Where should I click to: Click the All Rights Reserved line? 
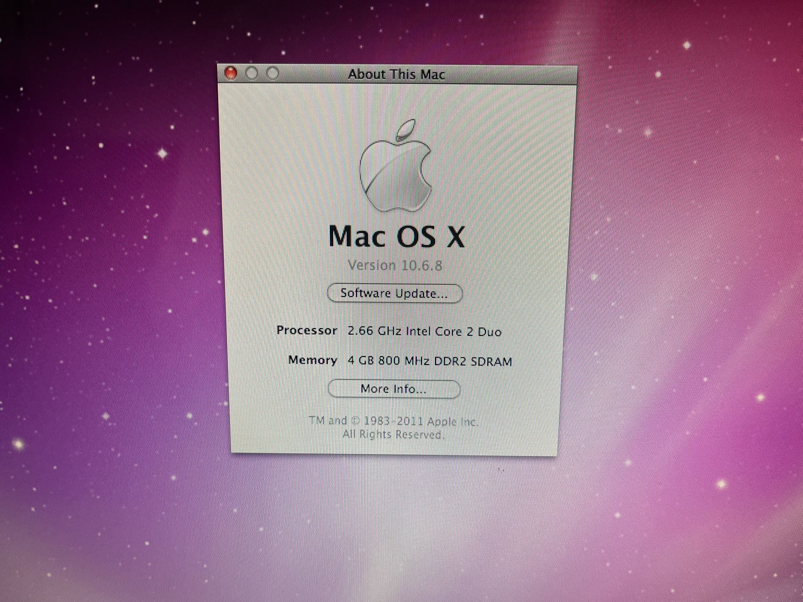(393, 434)
